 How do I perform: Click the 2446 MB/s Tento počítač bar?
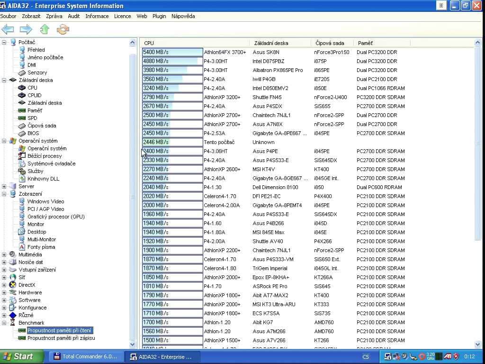click(172, 142)
